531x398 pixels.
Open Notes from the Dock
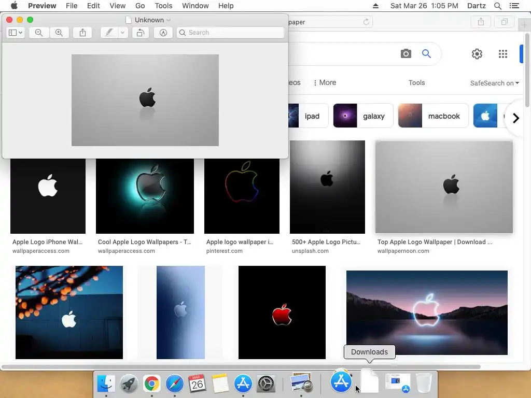click(x=220, y=383)
